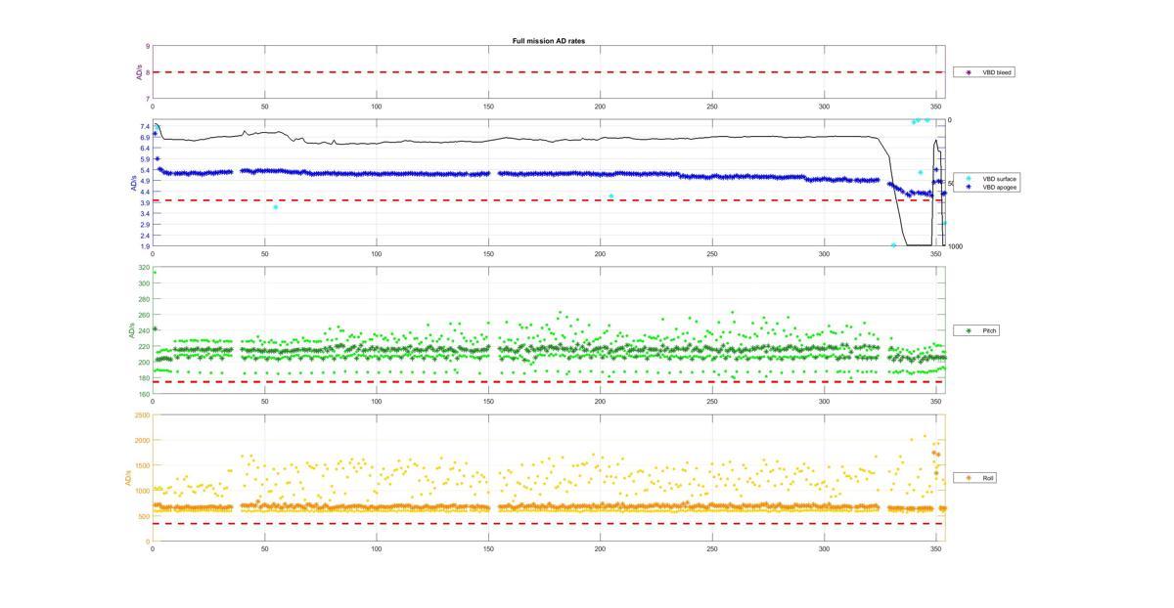Click the y-axis tick 7.4 in VBD plot
The image size is (1174, 608).
click(145, 126)
